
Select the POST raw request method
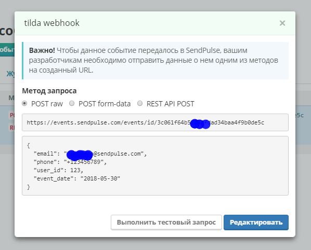pos(24,103)
